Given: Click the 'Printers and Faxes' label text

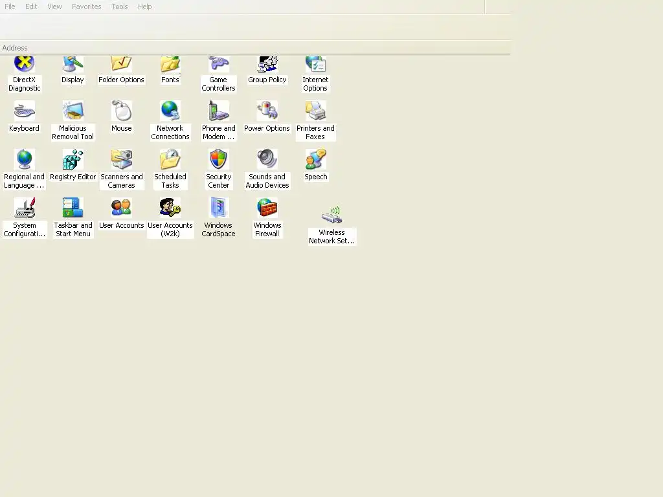Looking at the screenshot, I should pos(315,132).
